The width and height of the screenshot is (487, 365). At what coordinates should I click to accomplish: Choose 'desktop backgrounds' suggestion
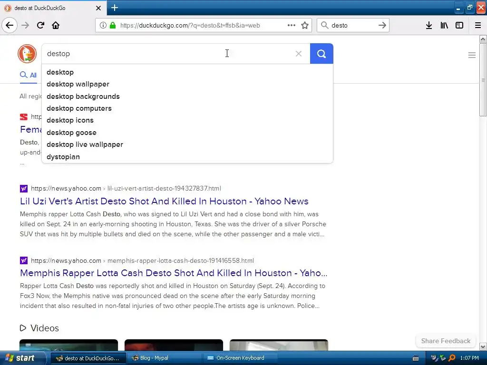point(187,96)
